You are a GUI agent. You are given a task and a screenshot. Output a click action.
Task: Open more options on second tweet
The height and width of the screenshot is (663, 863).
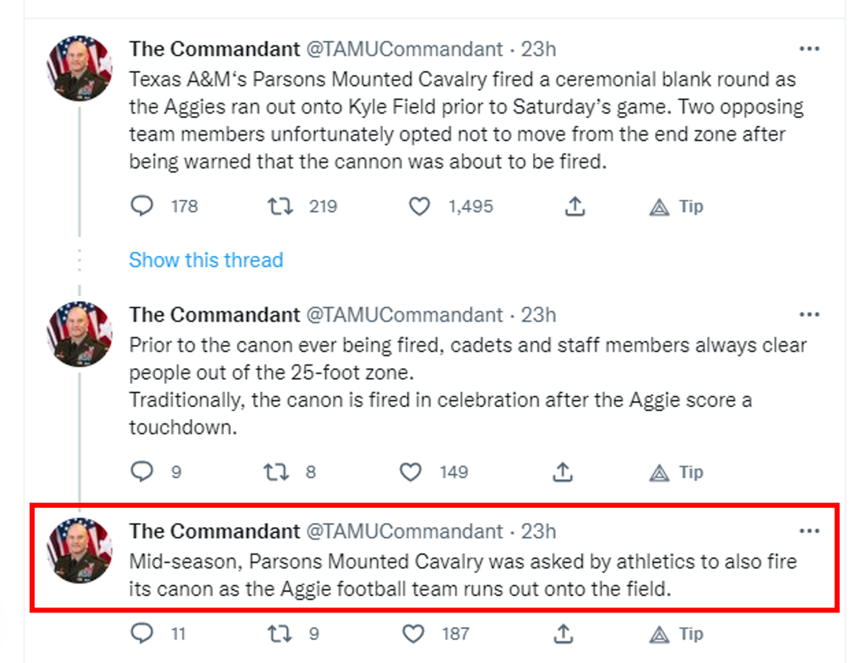[808, 315]
